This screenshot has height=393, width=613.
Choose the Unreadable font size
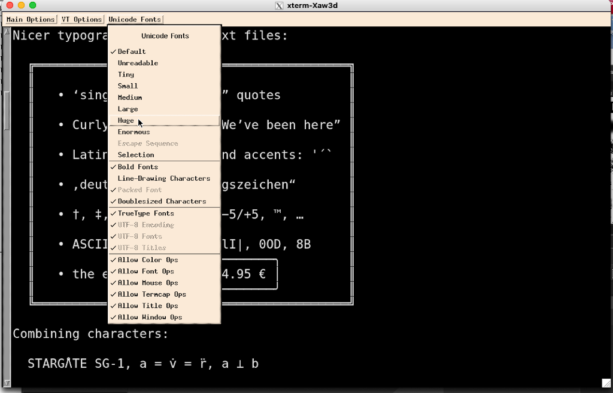coord(138,63)
